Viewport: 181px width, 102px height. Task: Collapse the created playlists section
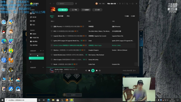43,51
